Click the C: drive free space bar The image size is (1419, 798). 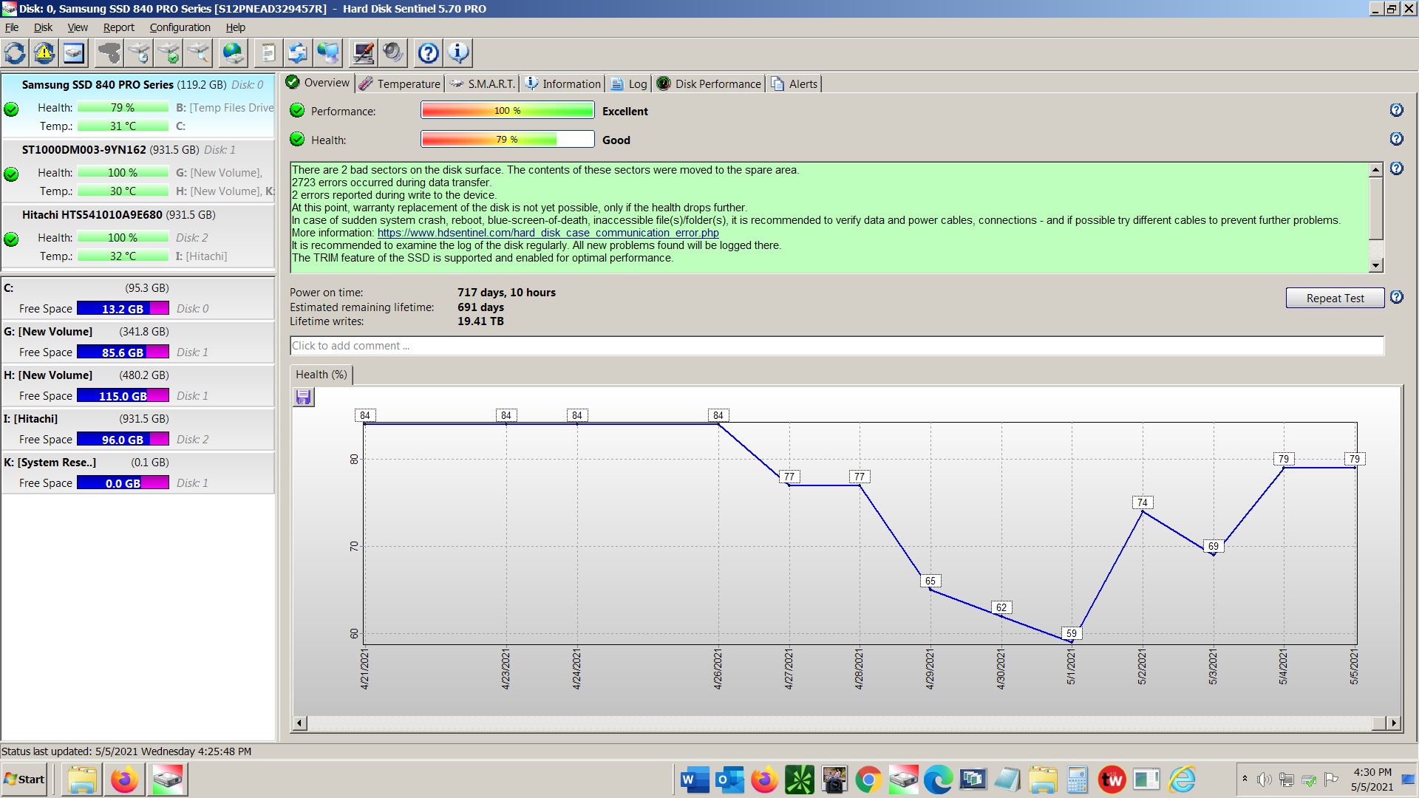point(123,309)
